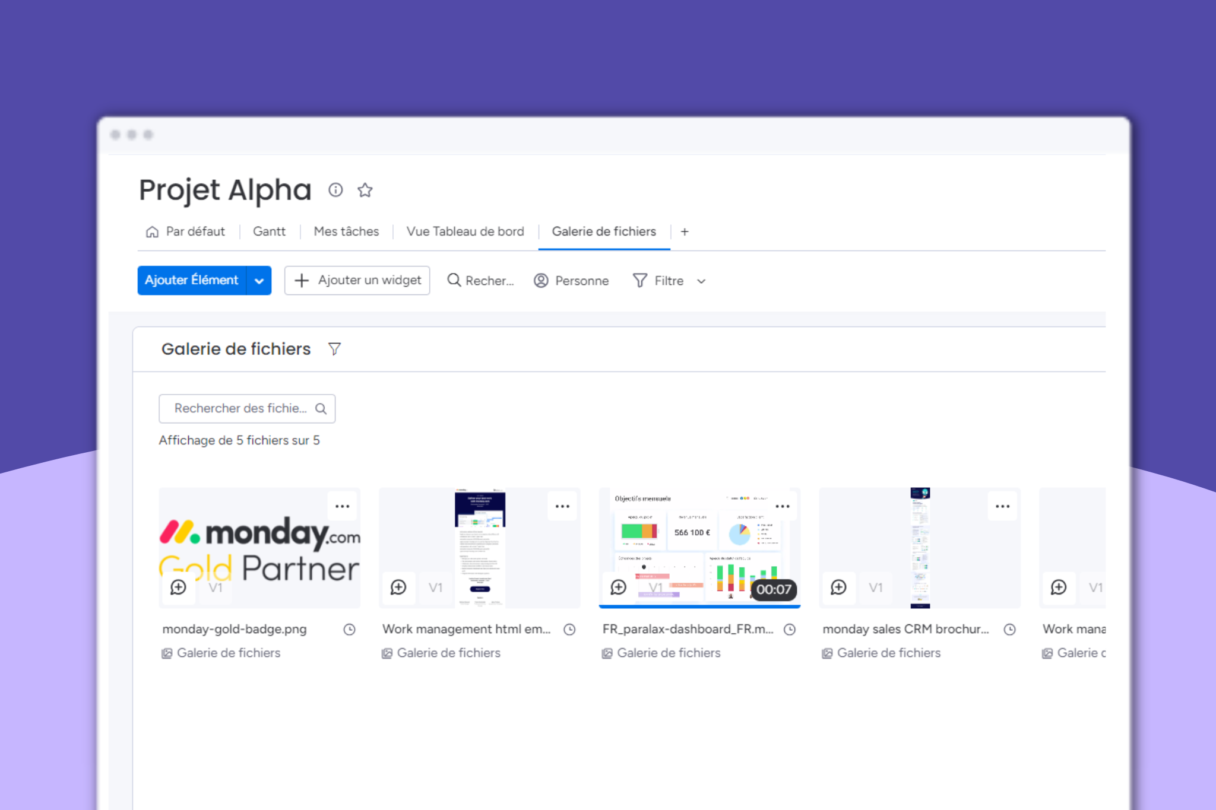The width and height of the screenshot is (1216, 810).
Task: Click the Filtre button
Action: click(658, 281)
